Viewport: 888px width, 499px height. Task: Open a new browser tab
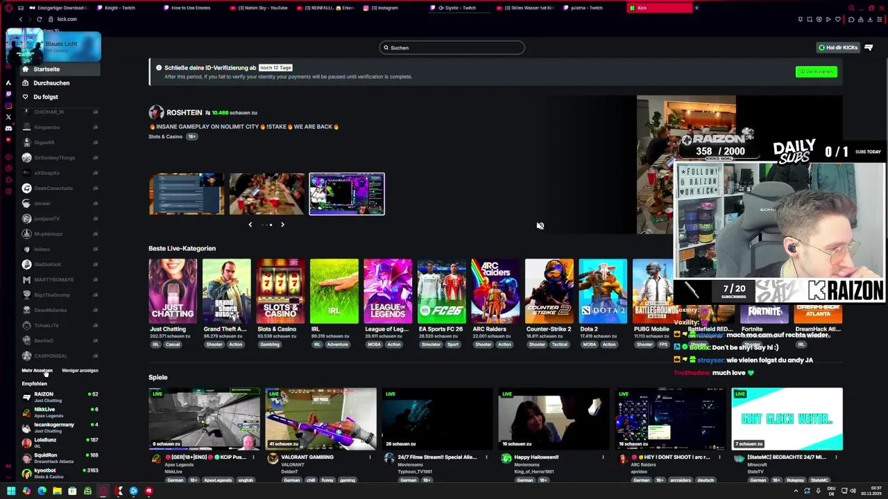(x=697, y=8)
